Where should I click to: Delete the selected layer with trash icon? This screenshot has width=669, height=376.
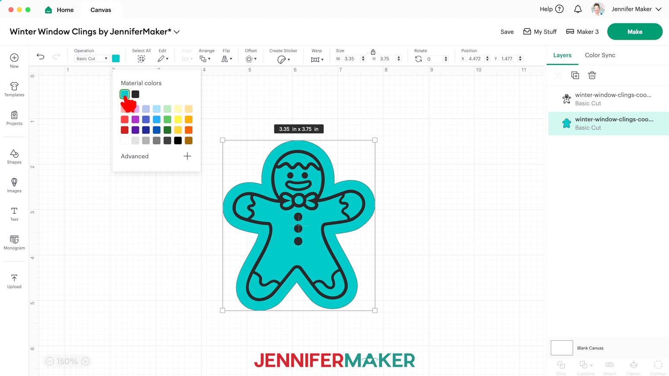click(592, 75)
